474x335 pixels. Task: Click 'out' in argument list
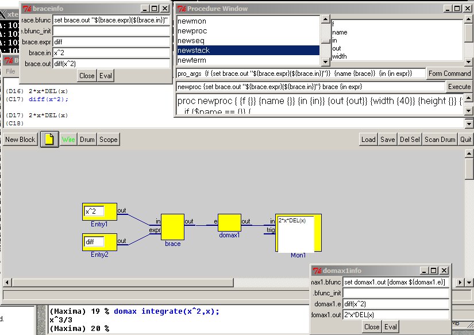337,48
